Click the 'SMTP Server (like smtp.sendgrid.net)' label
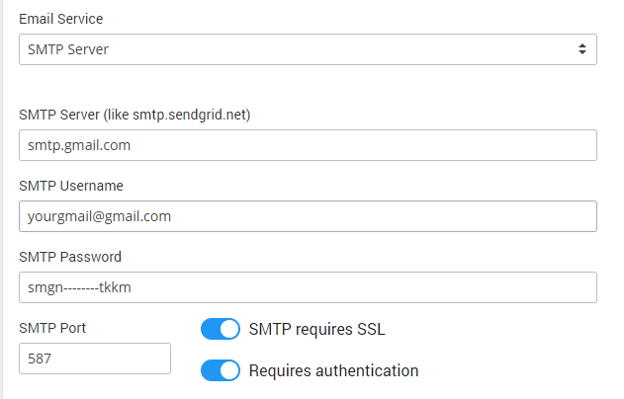624x399 pixels. (134, 115)
